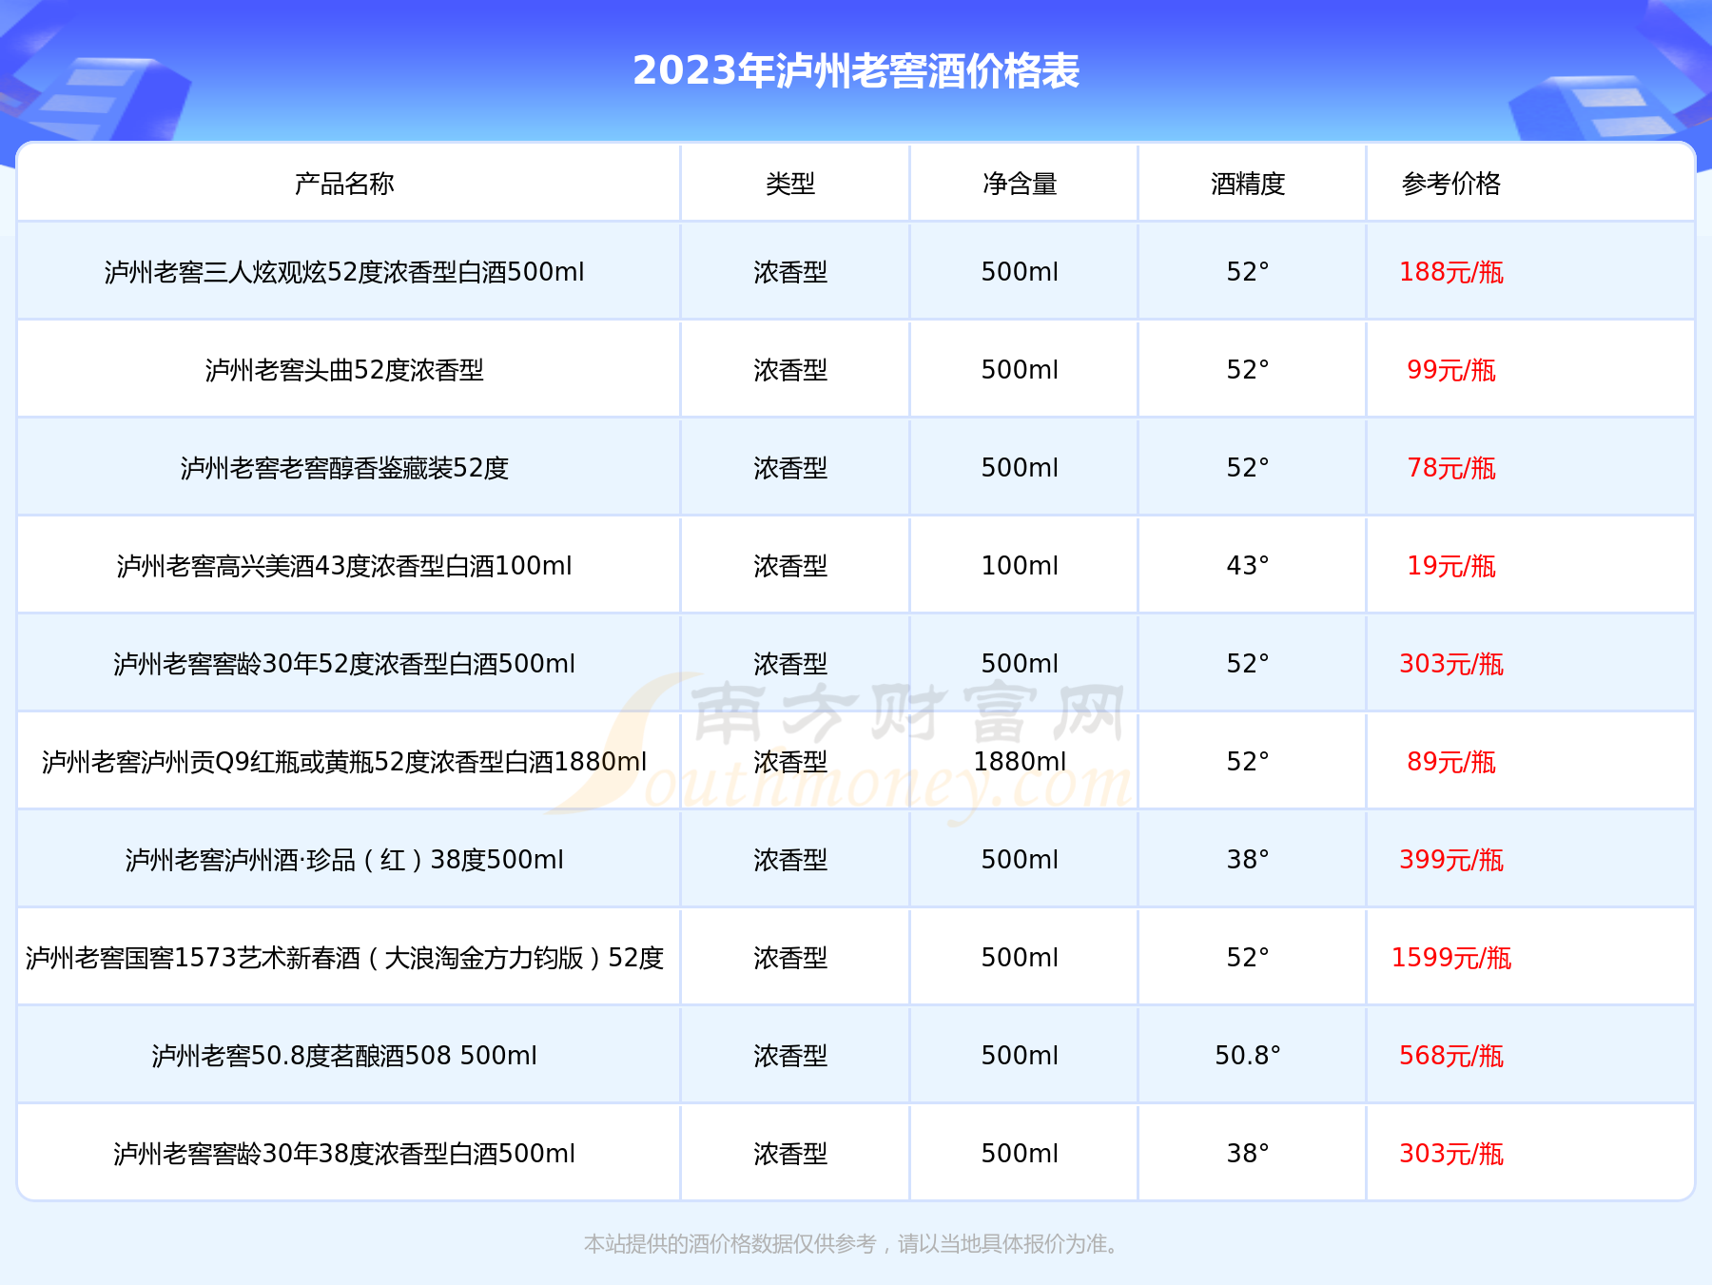The width and height of the screenshot is (1712, 1285).
Task: Click 500ml in the 茗酿酒508 row
Action: pos(1020,1056)
